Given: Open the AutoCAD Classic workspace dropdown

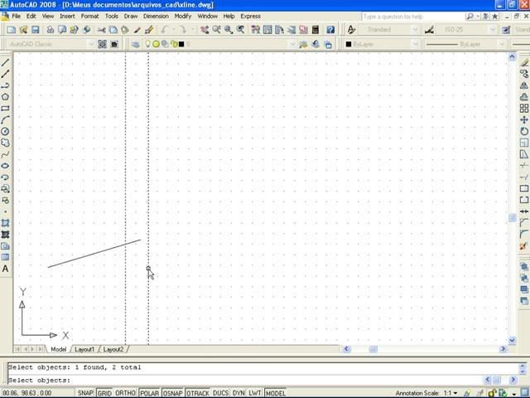Looking at the screenshot, I should point(90,44).
